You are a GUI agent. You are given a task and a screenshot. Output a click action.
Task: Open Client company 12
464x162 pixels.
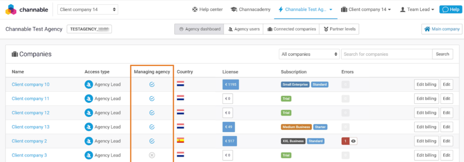pos(30,113)
